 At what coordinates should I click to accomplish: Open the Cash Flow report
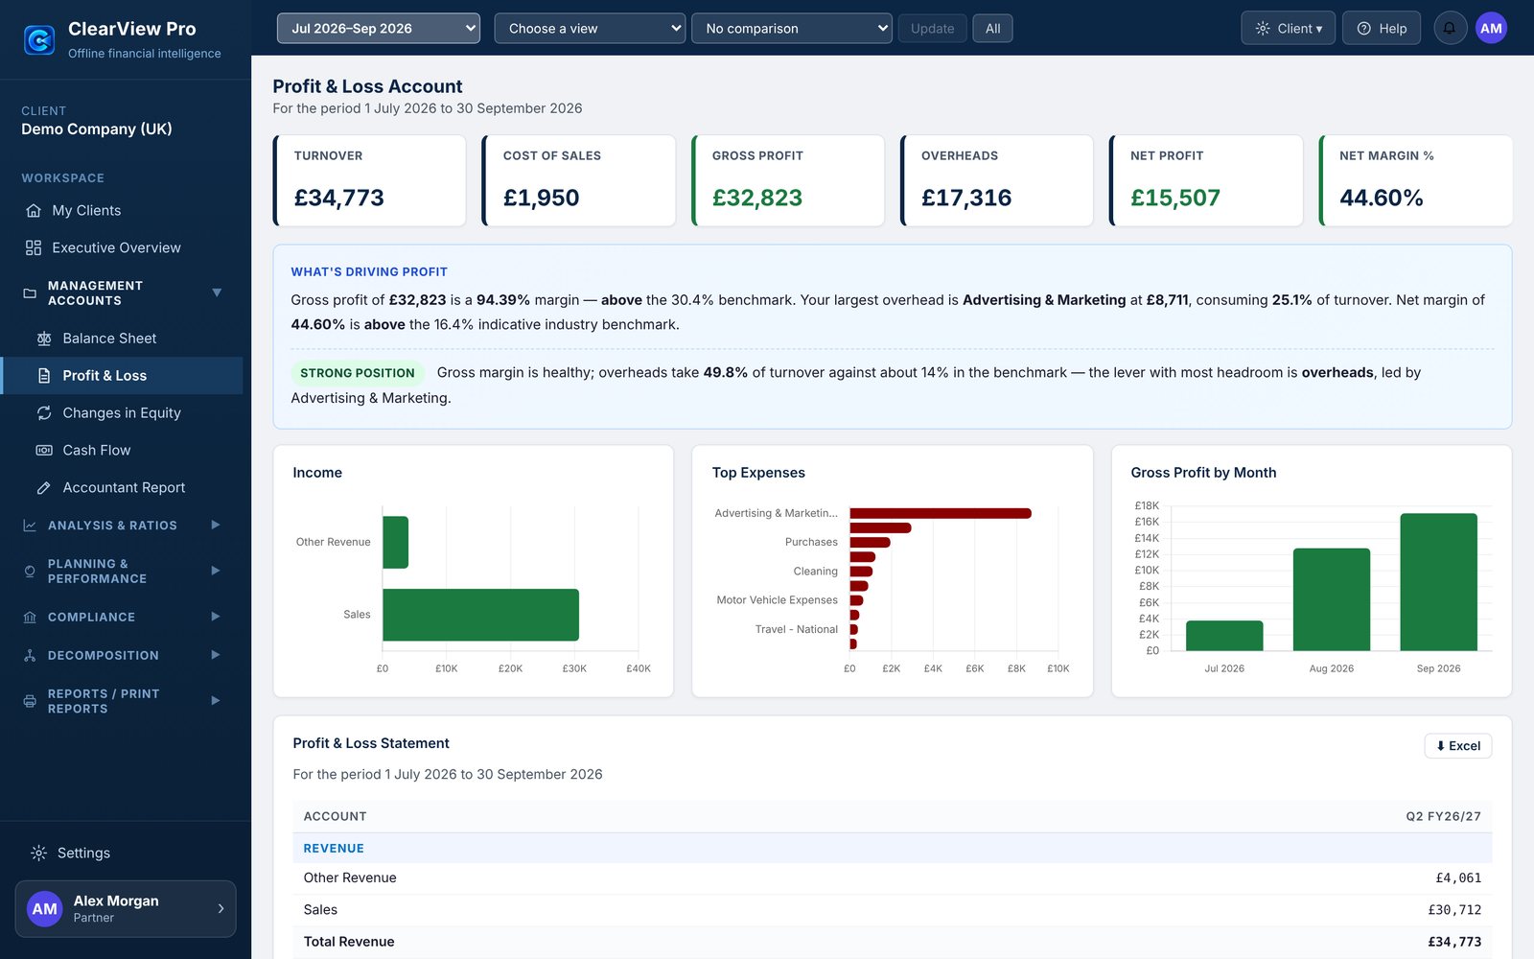coord(122,451)
